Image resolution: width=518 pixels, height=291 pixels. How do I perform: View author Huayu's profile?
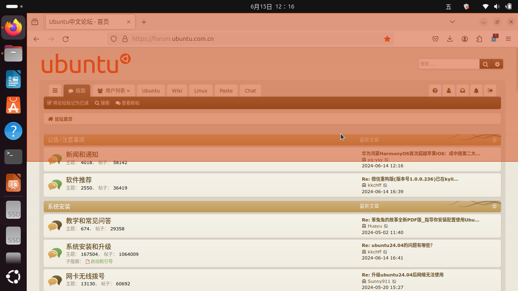[375, 226]
